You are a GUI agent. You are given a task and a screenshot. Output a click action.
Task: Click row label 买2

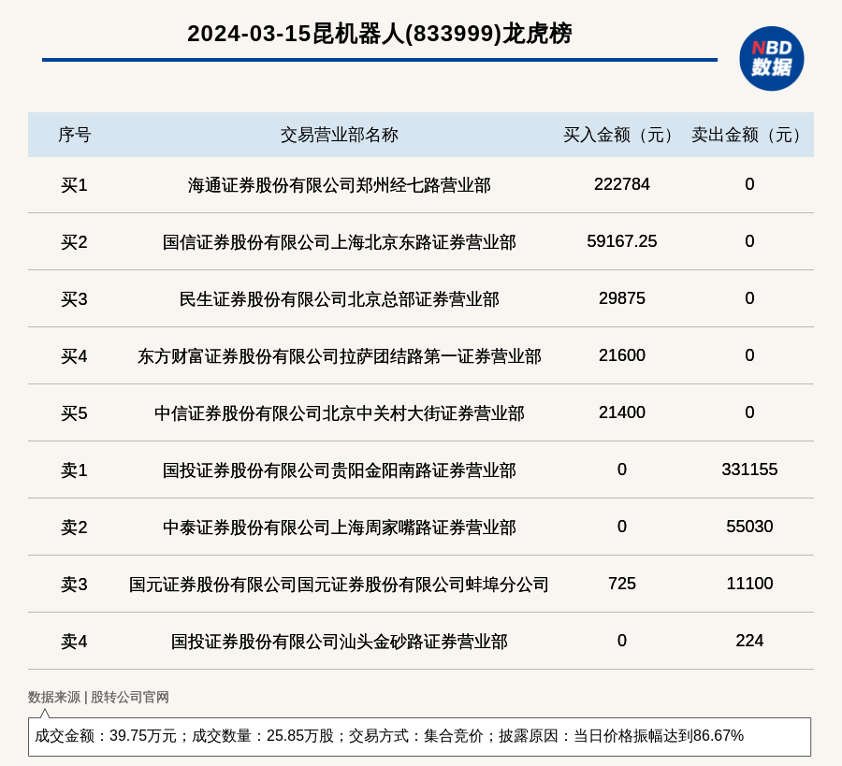click(74, 242)
